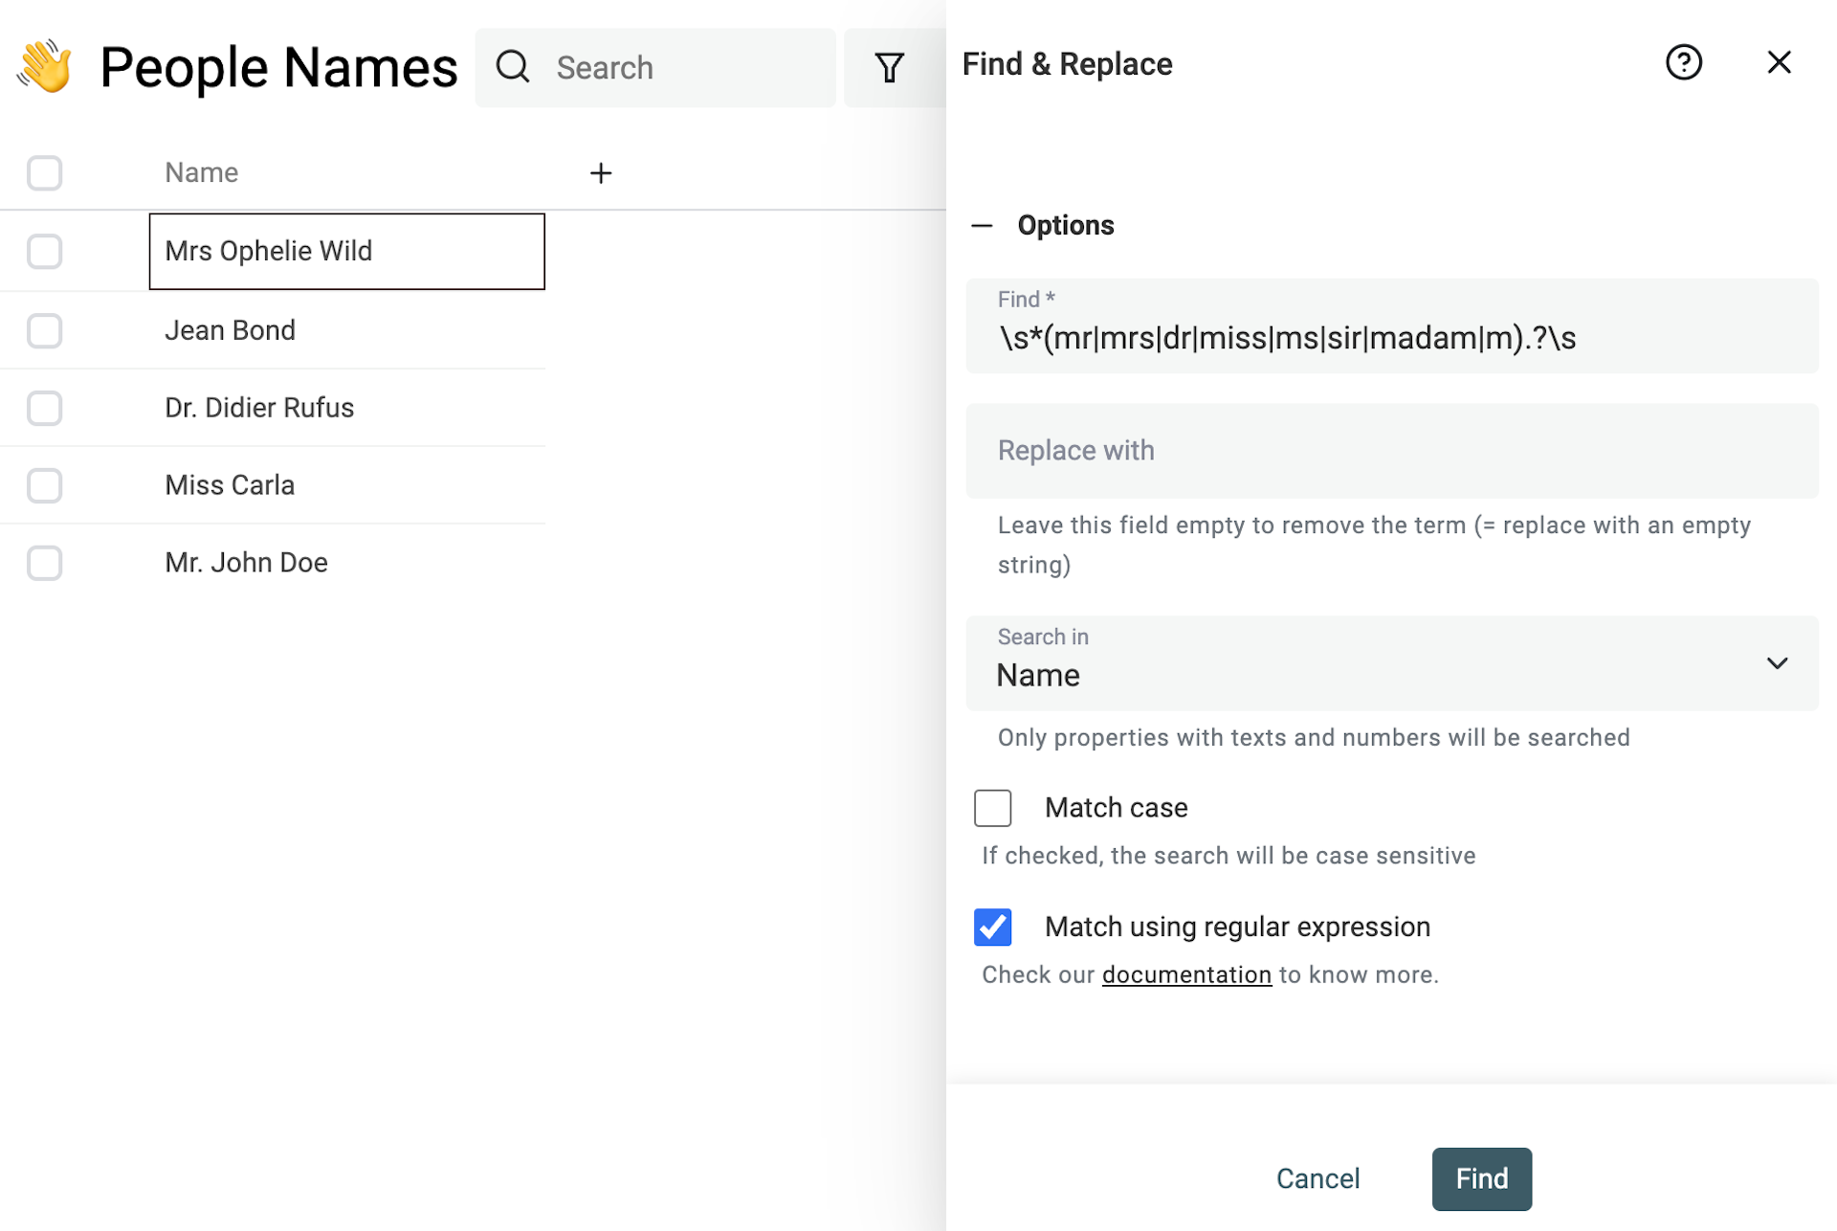Click the waving hand emoji icon

[42, 65]
